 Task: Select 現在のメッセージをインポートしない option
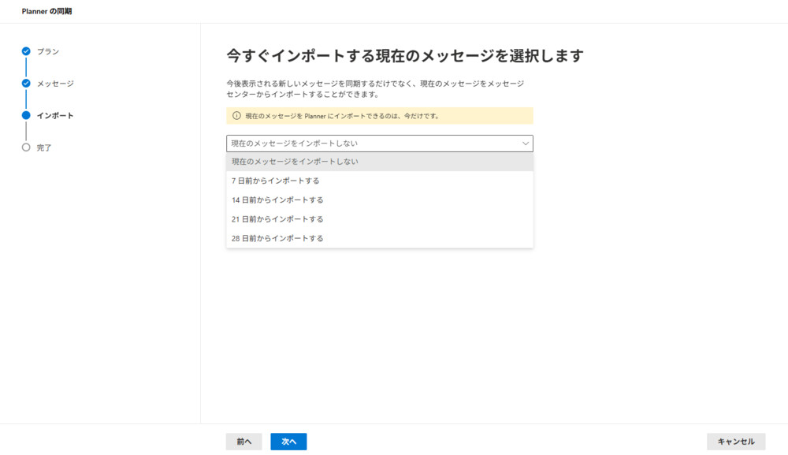(x=379, y=162)
